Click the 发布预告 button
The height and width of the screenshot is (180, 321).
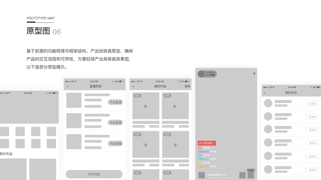94,174
